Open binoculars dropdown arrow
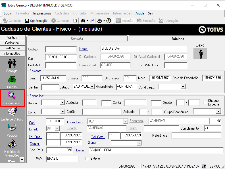 pos(87,21)
